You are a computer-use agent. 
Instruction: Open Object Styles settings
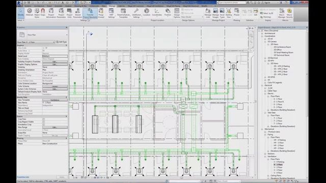coord(37,13)
